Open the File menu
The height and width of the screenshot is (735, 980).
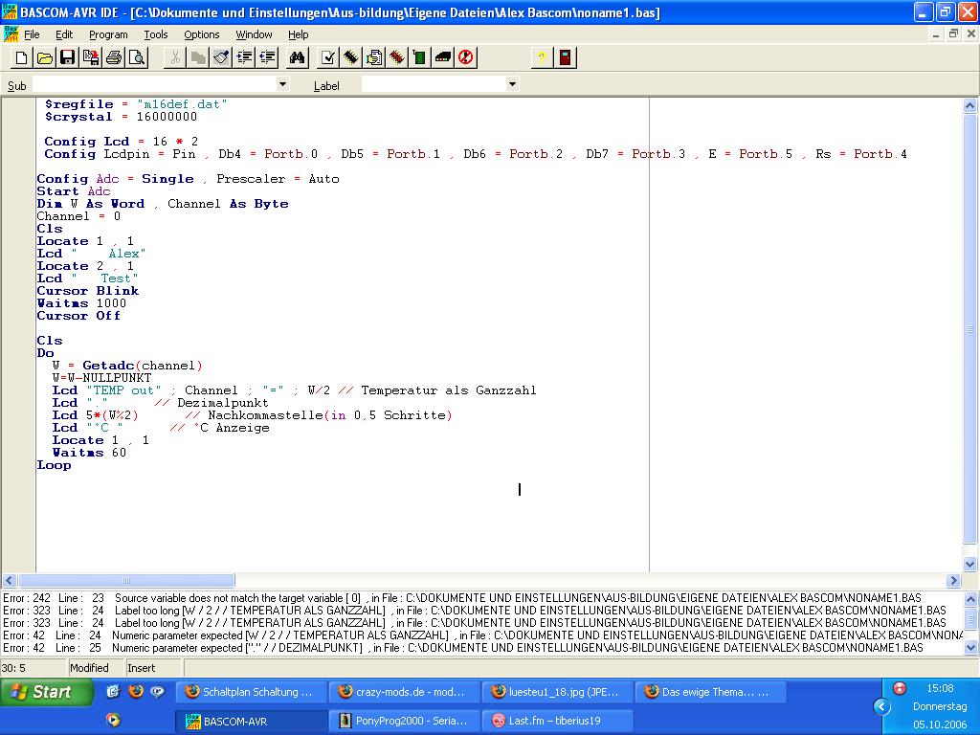pyautogui.click(x=32, y=34)
